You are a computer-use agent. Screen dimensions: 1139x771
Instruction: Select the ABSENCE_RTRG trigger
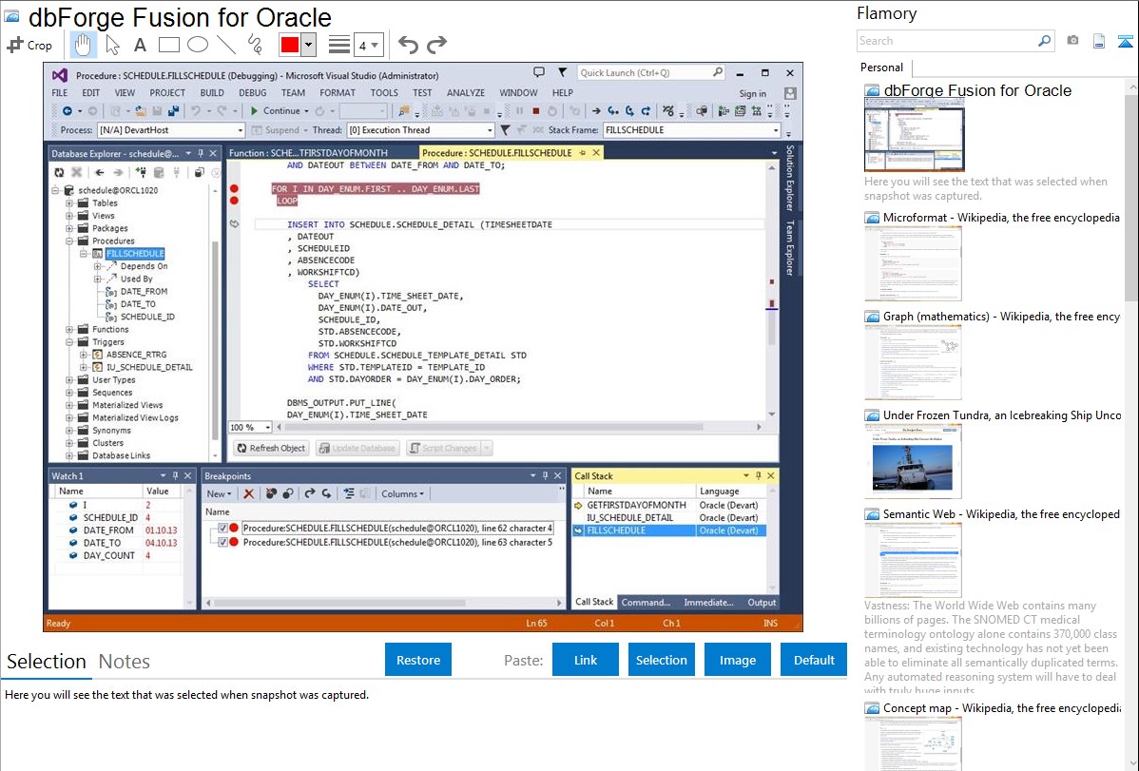tap(137, 355)
